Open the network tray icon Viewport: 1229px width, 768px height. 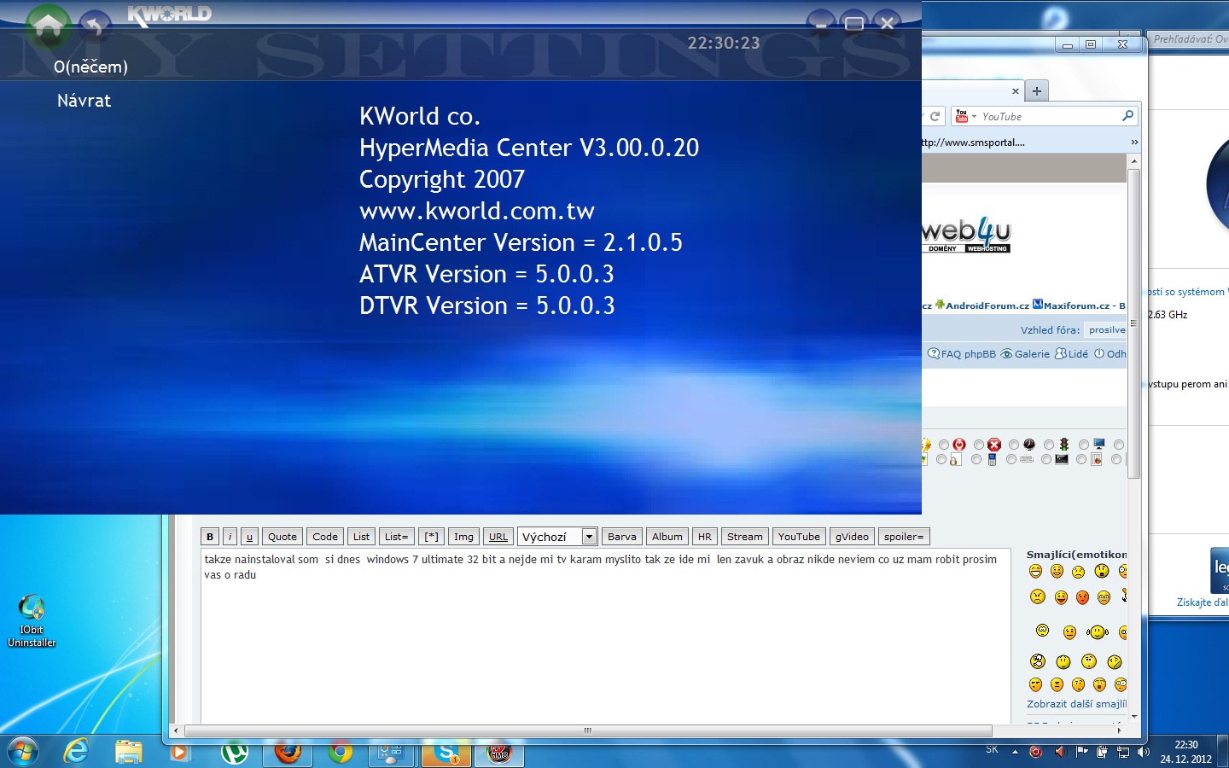click(x=1123, y=752)
